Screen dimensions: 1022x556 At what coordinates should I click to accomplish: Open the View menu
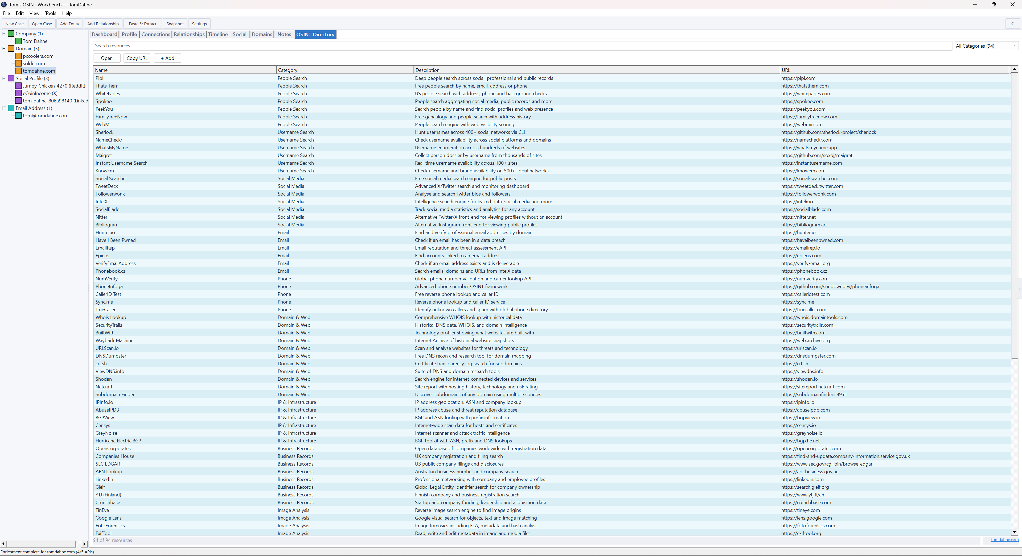(34, 13)
